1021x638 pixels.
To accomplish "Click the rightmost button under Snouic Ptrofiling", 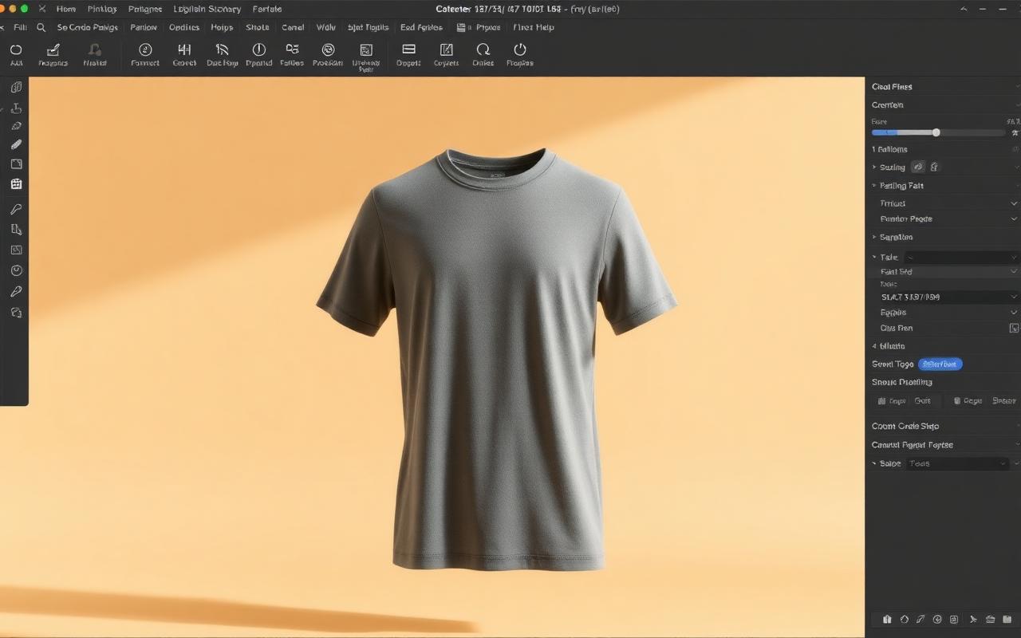I will pos(1003,401).
